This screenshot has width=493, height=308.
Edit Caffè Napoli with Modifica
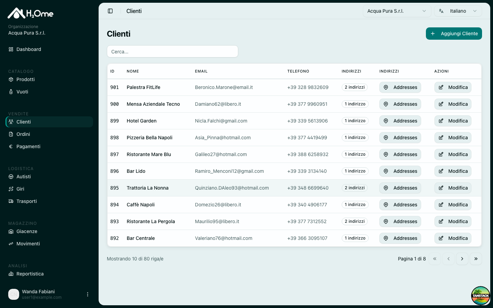(453, 205)
